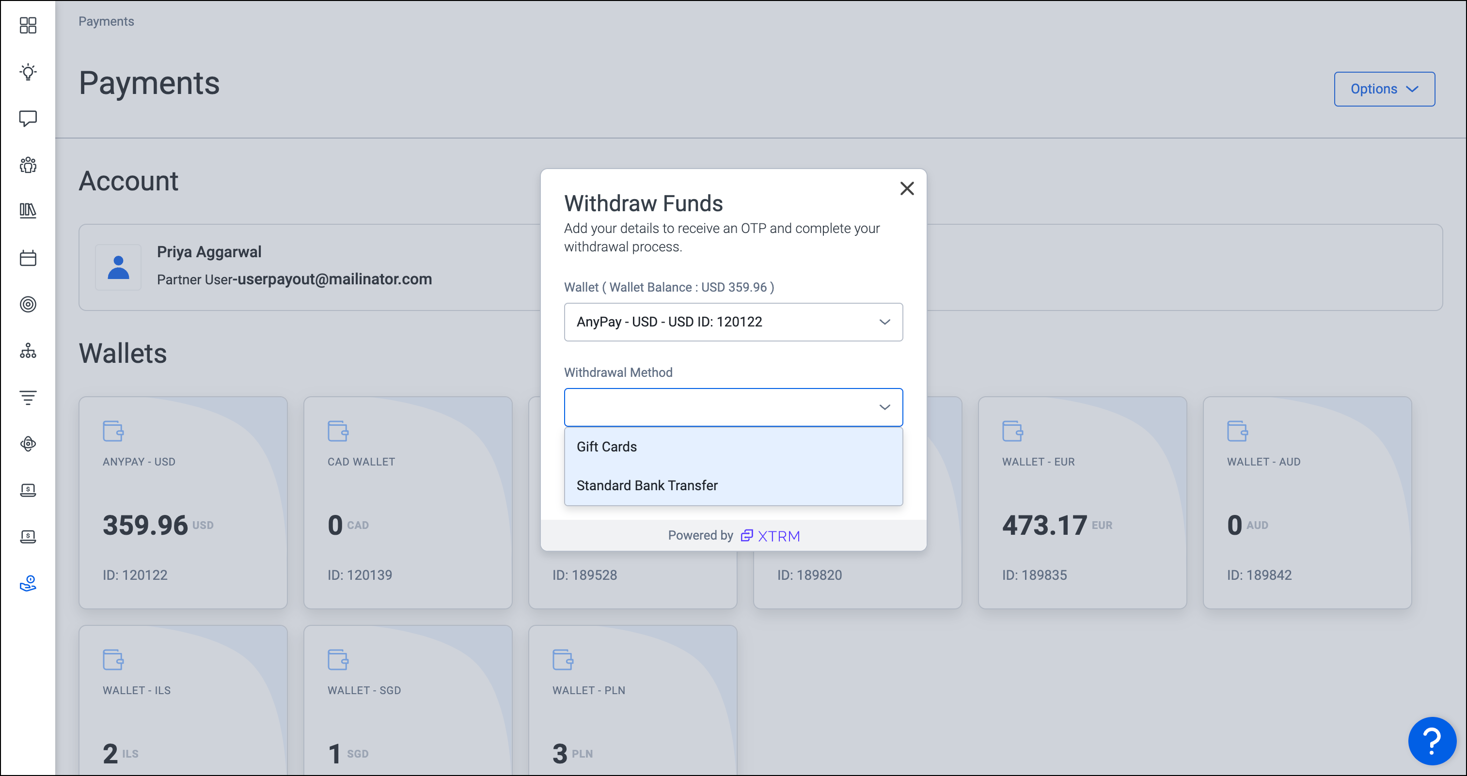Click the Payments breadcrumb link
The image size is (1467, 776).
pos(106,21)
